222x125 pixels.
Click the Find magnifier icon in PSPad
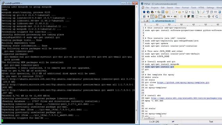click(204, 12)
